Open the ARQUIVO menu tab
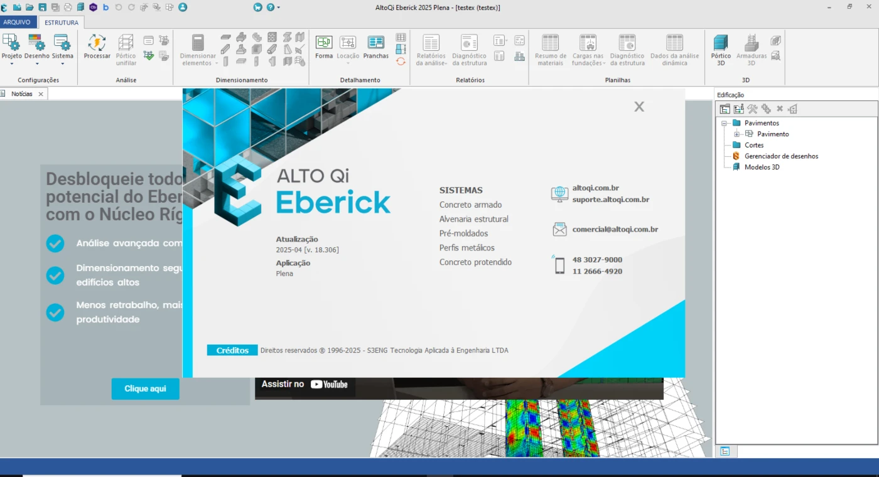The height and width of the screenshot is (477, 879). point(17,22)
